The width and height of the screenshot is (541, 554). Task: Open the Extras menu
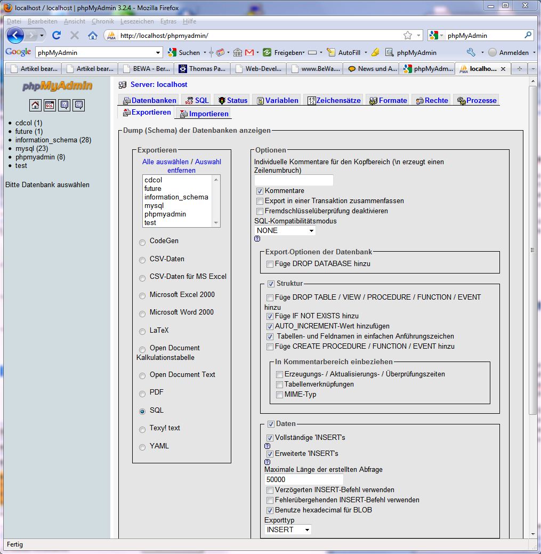pyautogui.click(x=168, y=21)
